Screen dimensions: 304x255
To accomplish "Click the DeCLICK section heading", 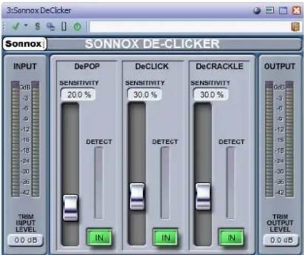I will click(x=152, y=66).
